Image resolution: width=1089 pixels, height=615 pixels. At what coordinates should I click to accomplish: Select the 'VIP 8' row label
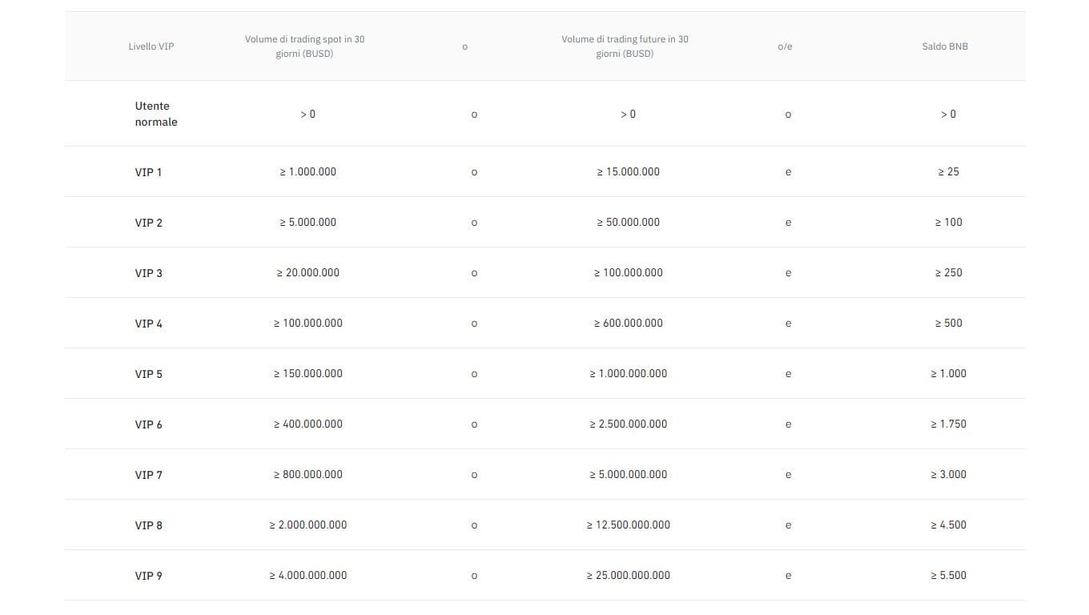(x=148, y=525)
